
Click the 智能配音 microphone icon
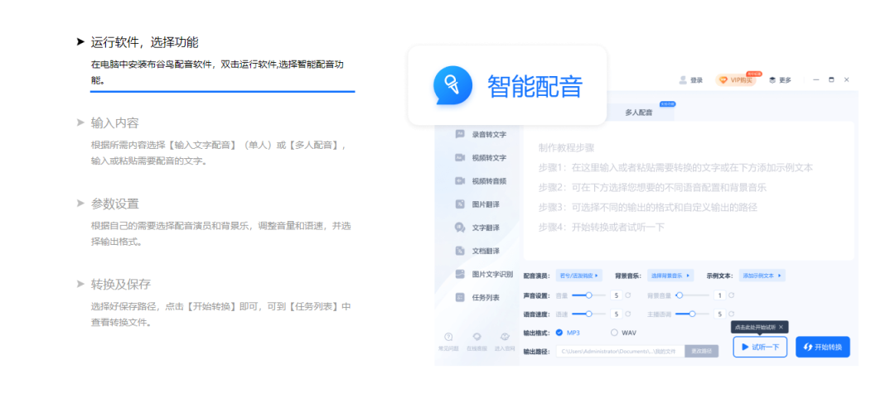click(x=453, y=85)
